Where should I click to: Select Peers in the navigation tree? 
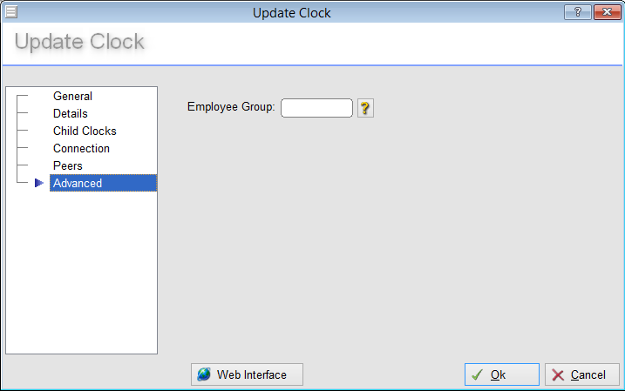coord(67,165)
